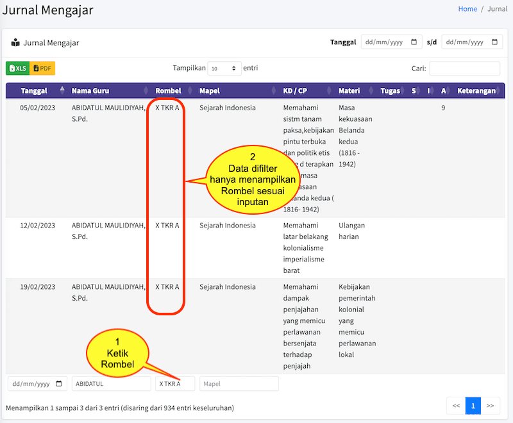The image size is (513, 423).
Task: Open calendar icon in footer date filter
Action: click(x=59, y=383)
